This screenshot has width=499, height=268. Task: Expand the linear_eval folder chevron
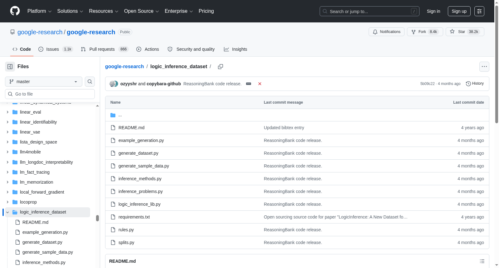pyautogui.click(x=7, y=112)
